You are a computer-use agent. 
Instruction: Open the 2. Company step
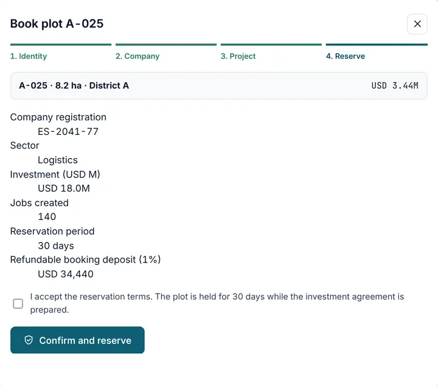(137, 56)
